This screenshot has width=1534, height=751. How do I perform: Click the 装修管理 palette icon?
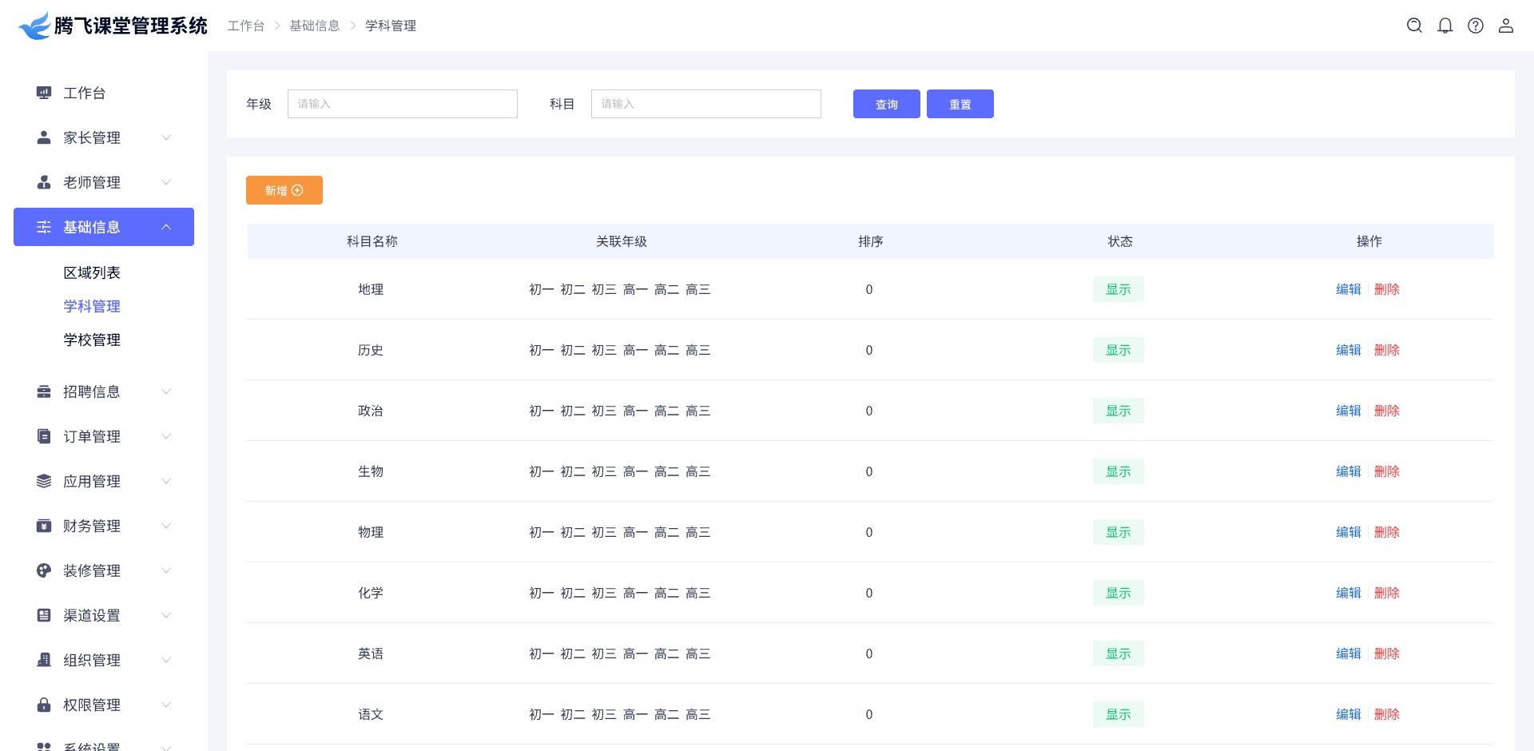pos(44,570)
